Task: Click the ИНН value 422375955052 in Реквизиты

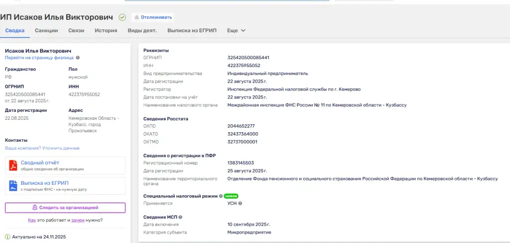Action: coord(244,66)
